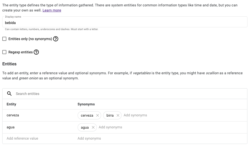The width and height of the screenshot is (251, 147).
Task: Remove the "agua" synonym chip
Action: click(x=93, y=127)
